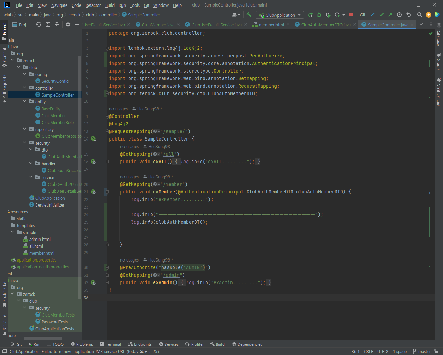The width and height of the screenshot is (443, 355).
Task: Select ClubMemberTests in test tree
Action: 55,315
